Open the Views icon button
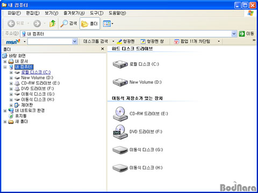 click(107, 24)
